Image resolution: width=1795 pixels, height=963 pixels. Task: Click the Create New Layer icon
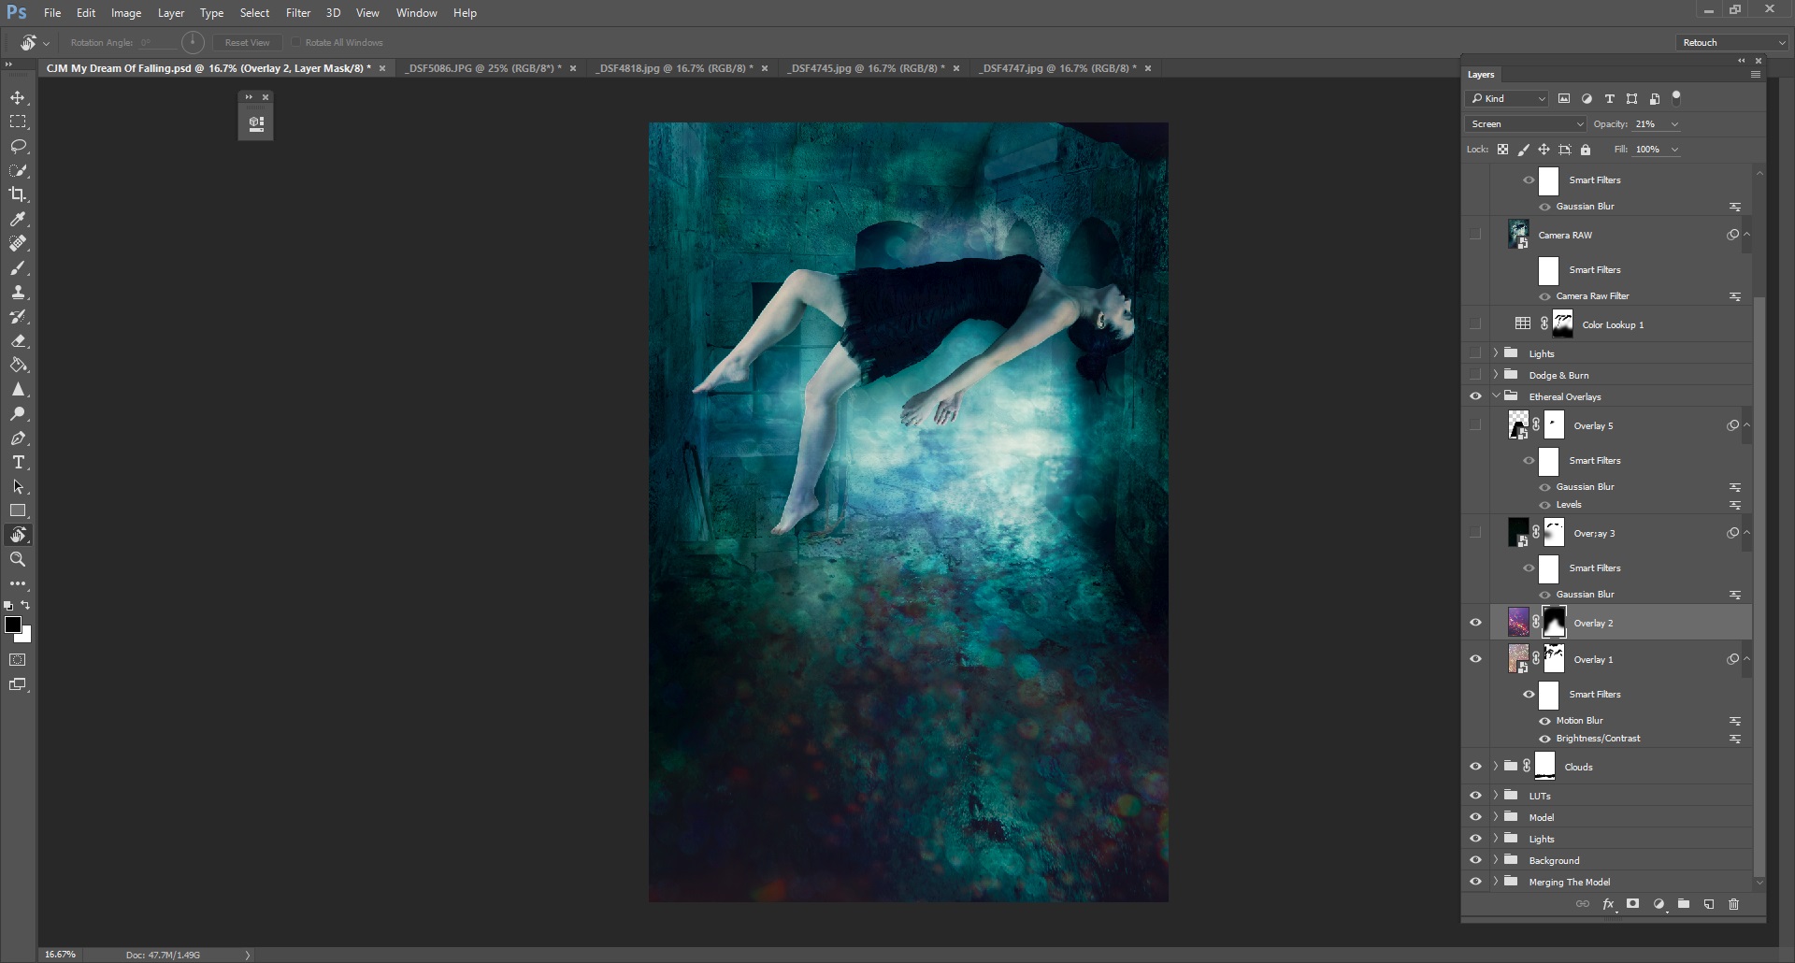(1708, 904)
